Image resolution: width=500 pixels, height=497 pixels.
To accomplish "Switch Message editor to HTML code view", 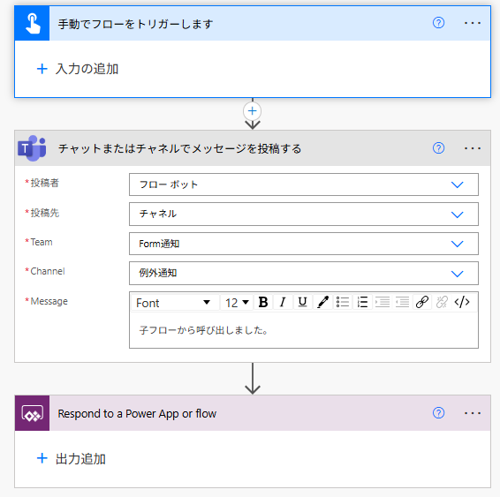I will point(462,302).
